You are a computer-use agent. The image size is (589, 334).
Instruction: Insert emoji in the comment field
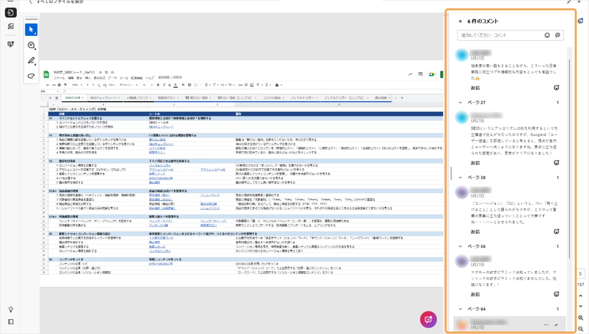547,35
